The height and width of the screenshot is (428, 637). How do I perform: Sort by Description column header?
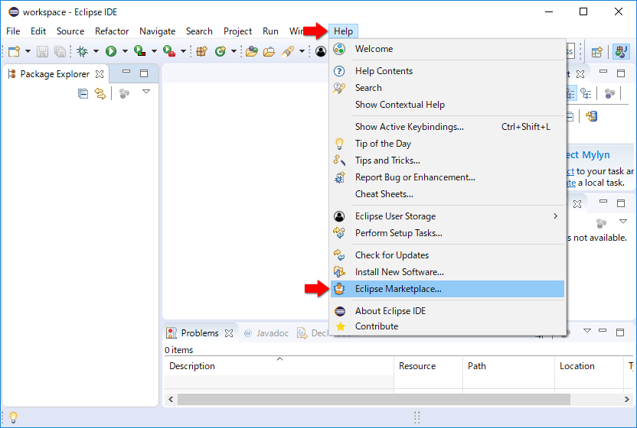[279, 366]
